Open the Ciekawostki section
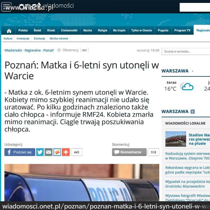210x210 pixels. (69, 30)
